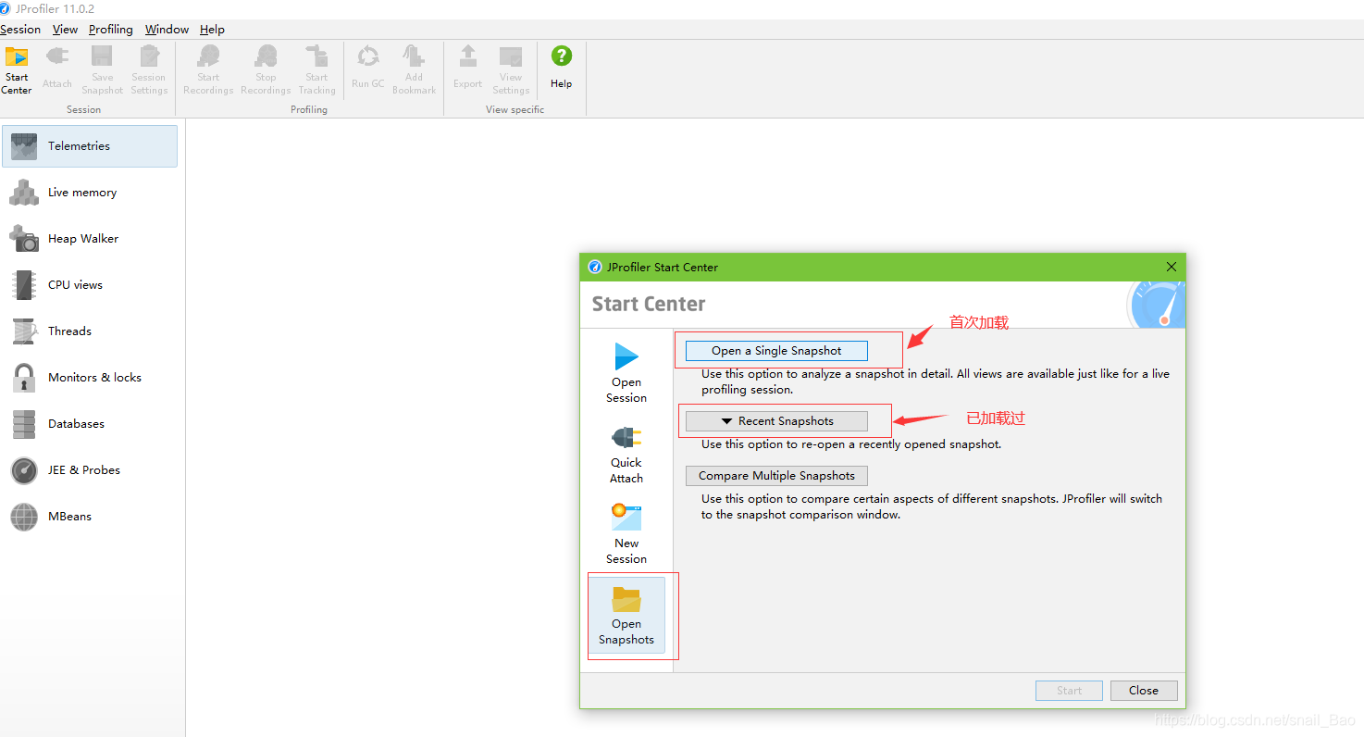Viewport: 1364px width, 737px height.
Task: Open the Heap Walker section
Action: pyautogui.click(x=90, y=239)
